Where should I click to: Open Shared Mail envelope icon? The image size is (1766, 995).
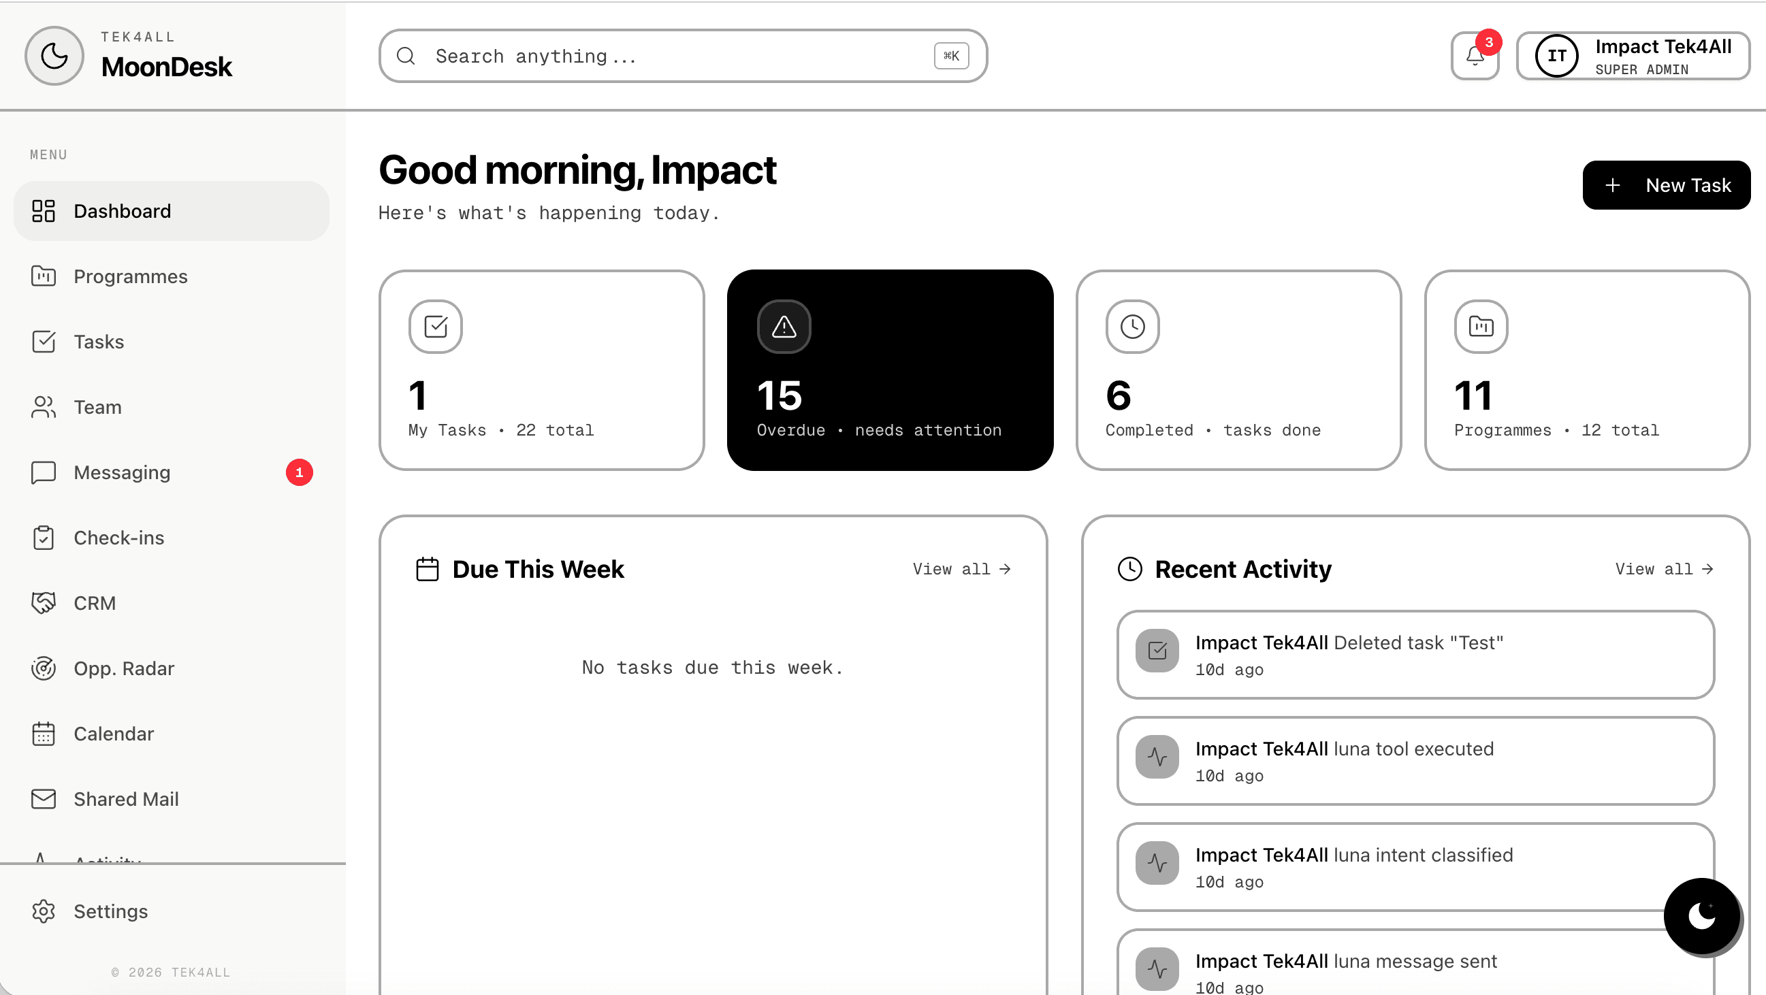[43, 799]
